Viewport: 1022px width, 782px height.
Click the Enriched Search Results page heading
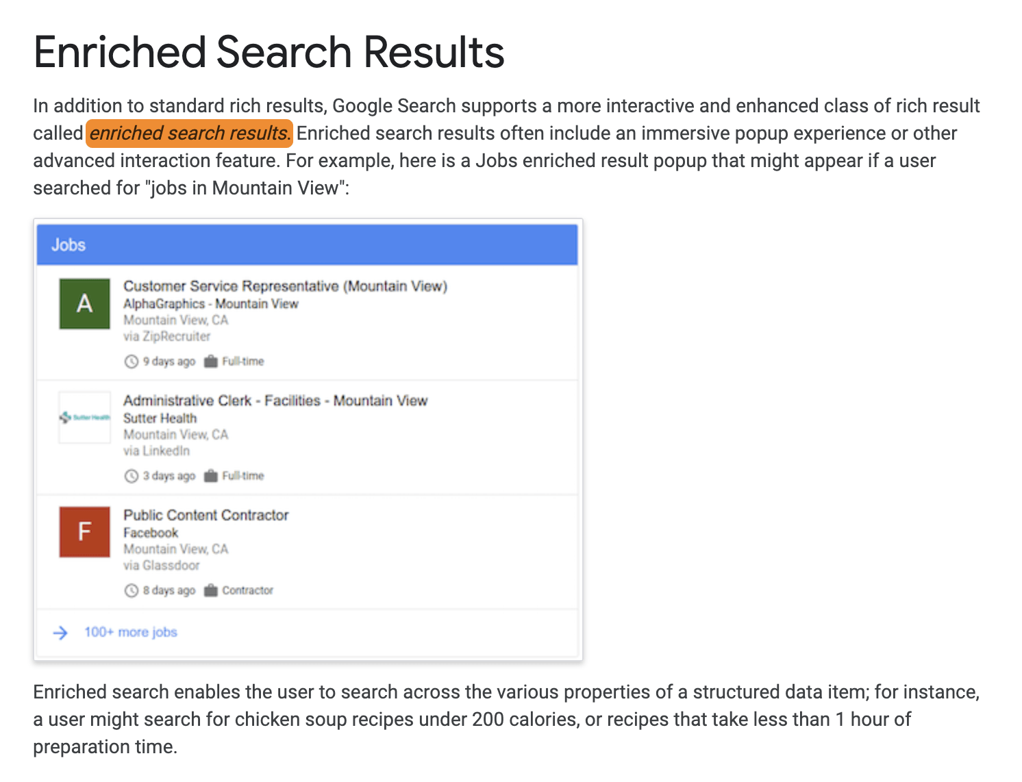click(269, 51)
